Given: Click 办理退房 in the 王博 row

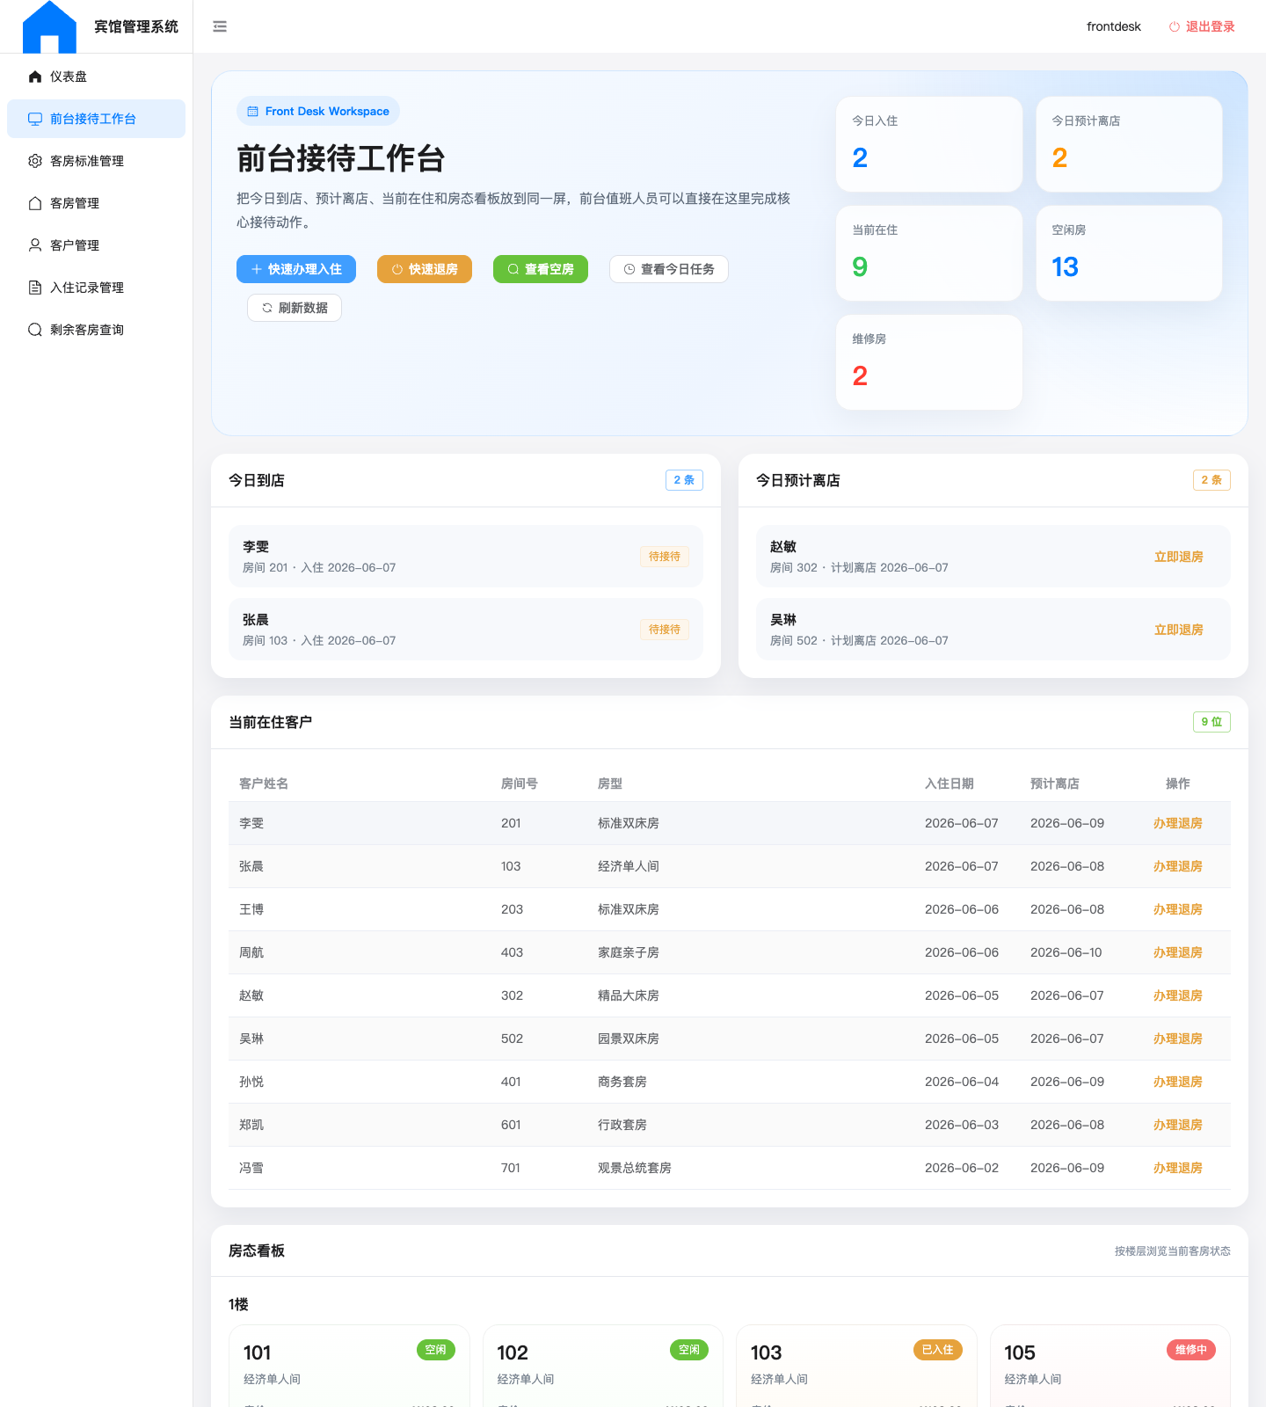Looking at the screenshot, I should coord(1178,909).
